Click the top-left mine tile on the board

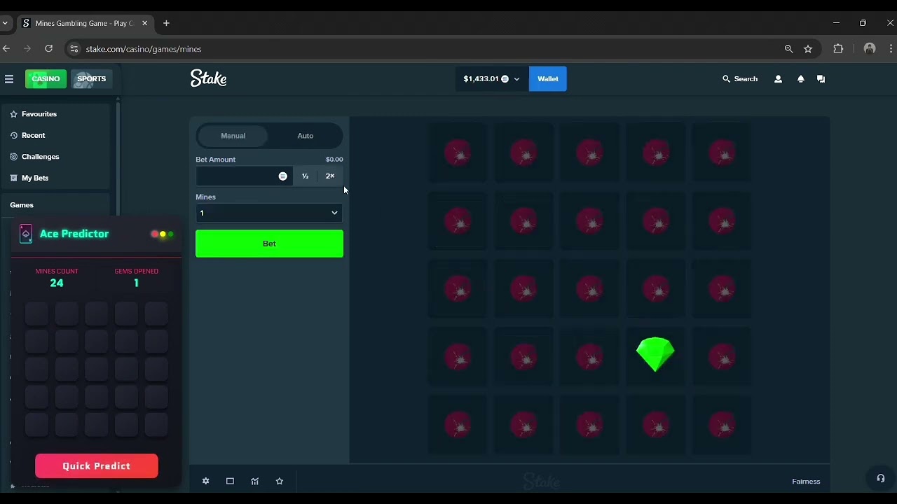coord(458,152)
